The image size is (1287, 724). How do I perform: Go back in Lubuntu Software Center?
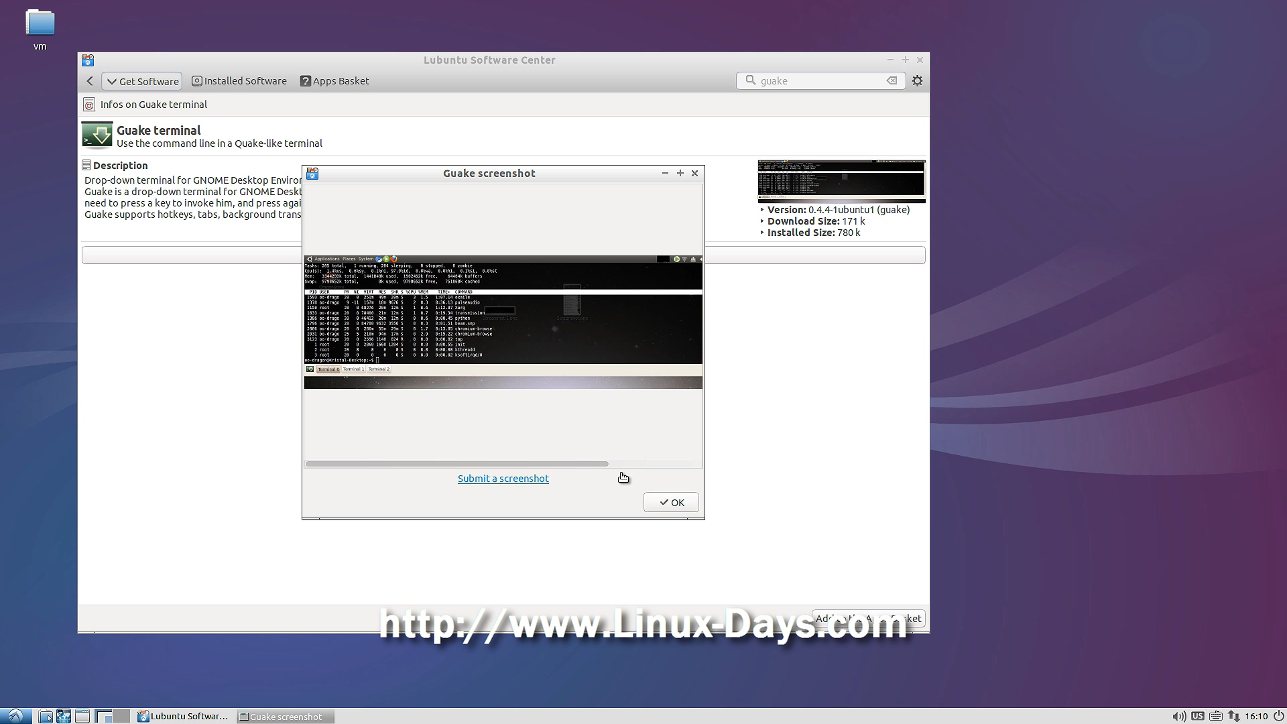pos(90,81)
